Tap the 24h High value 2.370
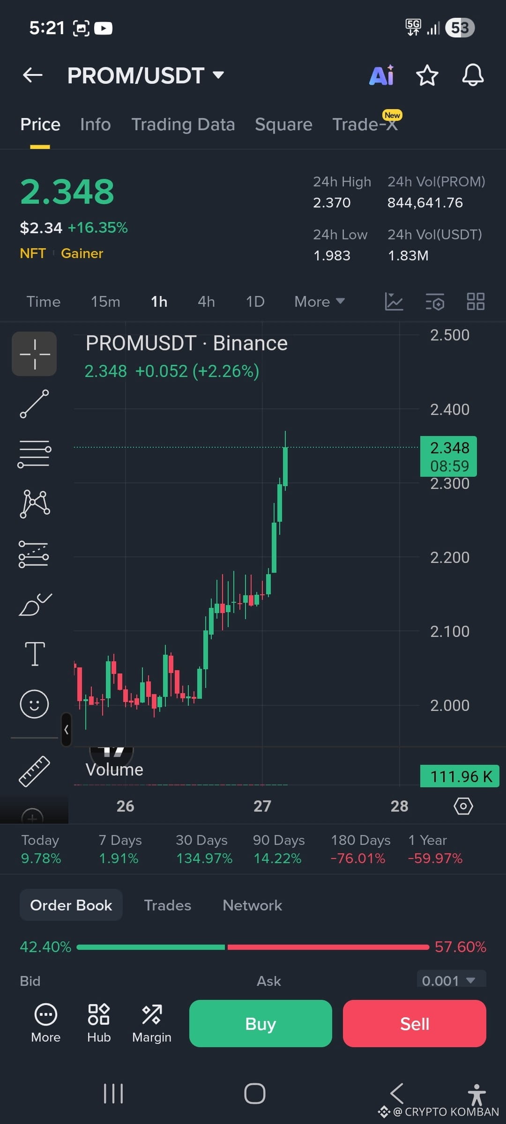This screenshot has height=1124, width=506. tap(332, 203)
